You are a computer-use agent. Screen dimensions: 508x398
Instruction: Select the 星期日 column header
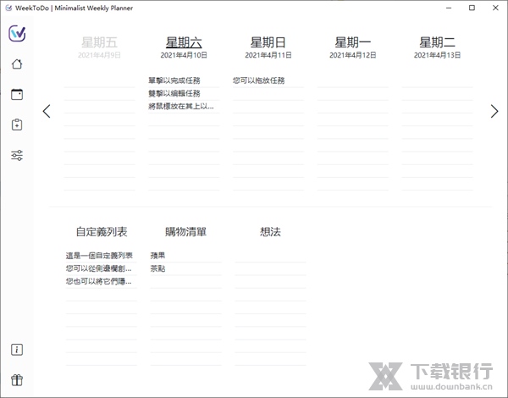268,42
